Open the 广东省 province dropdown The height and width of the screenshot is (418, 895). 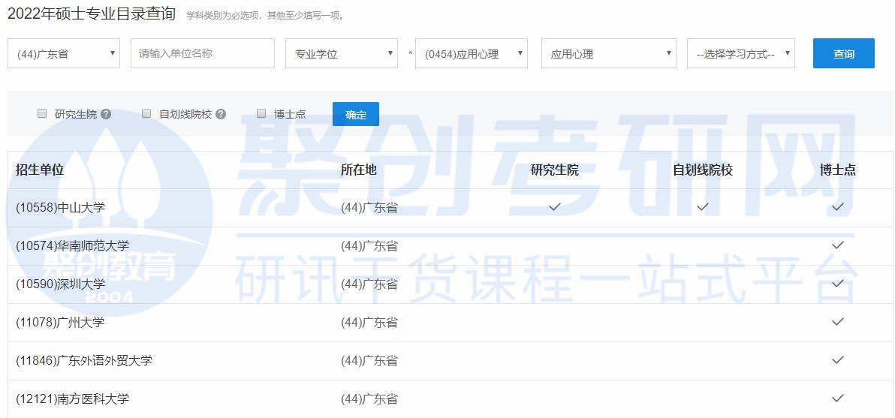coord(64,53)
